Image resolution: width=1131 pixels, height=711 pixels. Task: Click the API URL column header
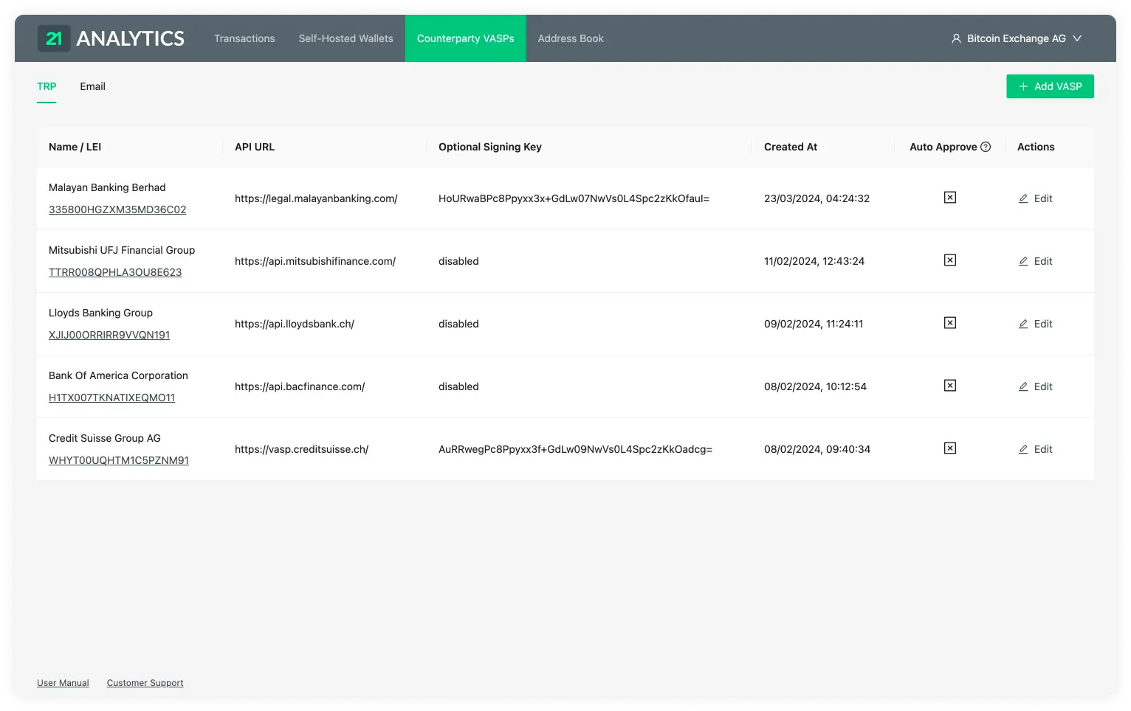click(x=255, y=147)
